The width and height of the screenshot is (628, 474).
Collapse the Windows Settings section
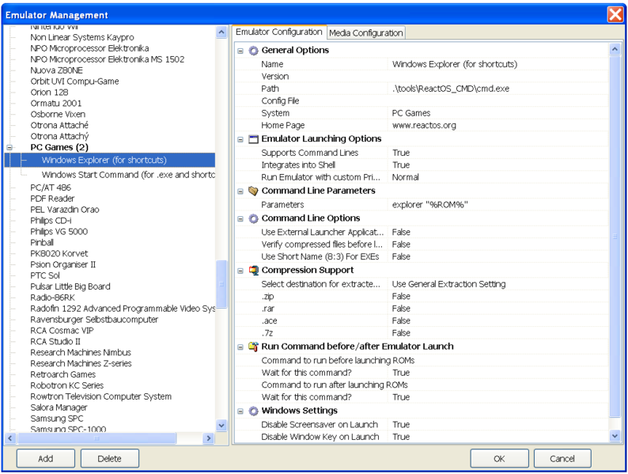(x=240, y=411)
